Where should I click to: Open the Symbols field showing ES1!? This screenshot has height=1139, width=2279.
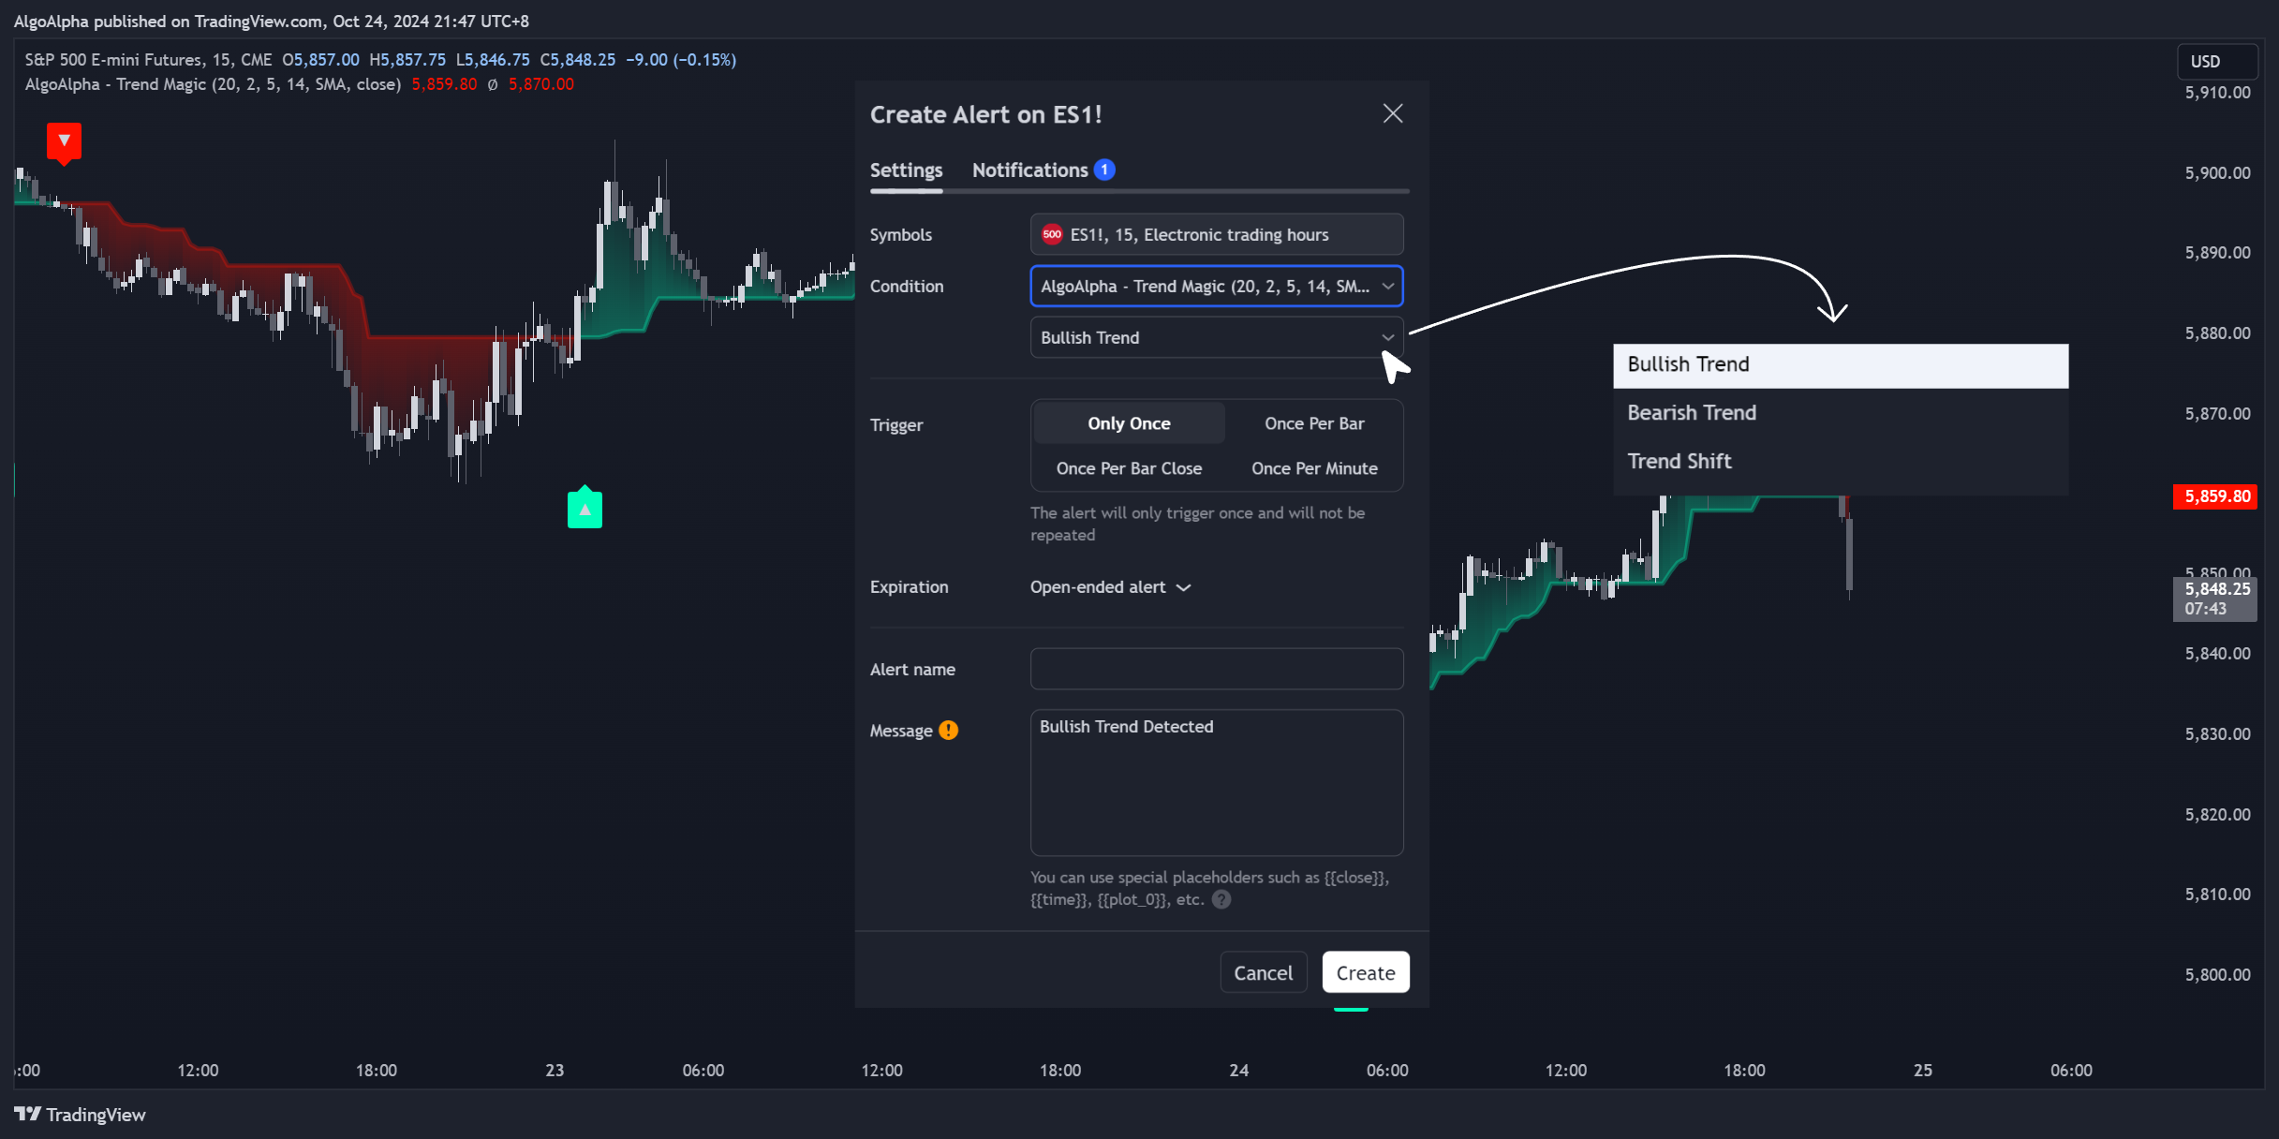coord(1217,234)
